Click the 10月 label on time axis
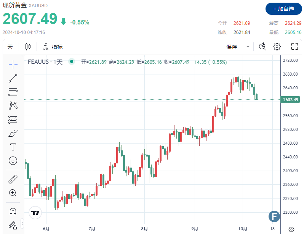This screenshot has height=234, width=304. (x=243, y=229)
